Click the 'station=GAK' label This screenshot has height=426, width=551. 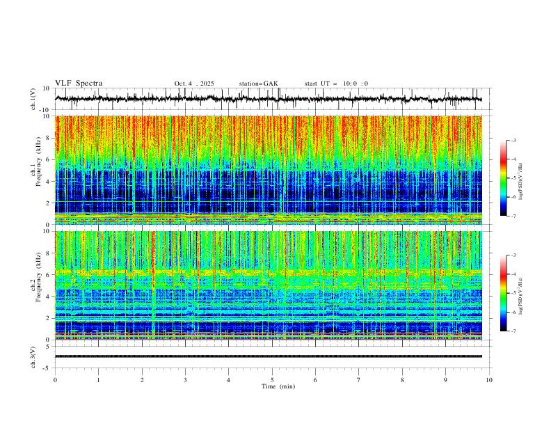(x=258, y=84)
